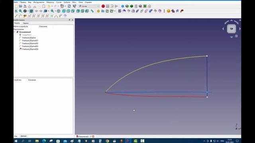Float the combo panel with undock button
This screenshot has height=143, width=255.
[70, 20]
